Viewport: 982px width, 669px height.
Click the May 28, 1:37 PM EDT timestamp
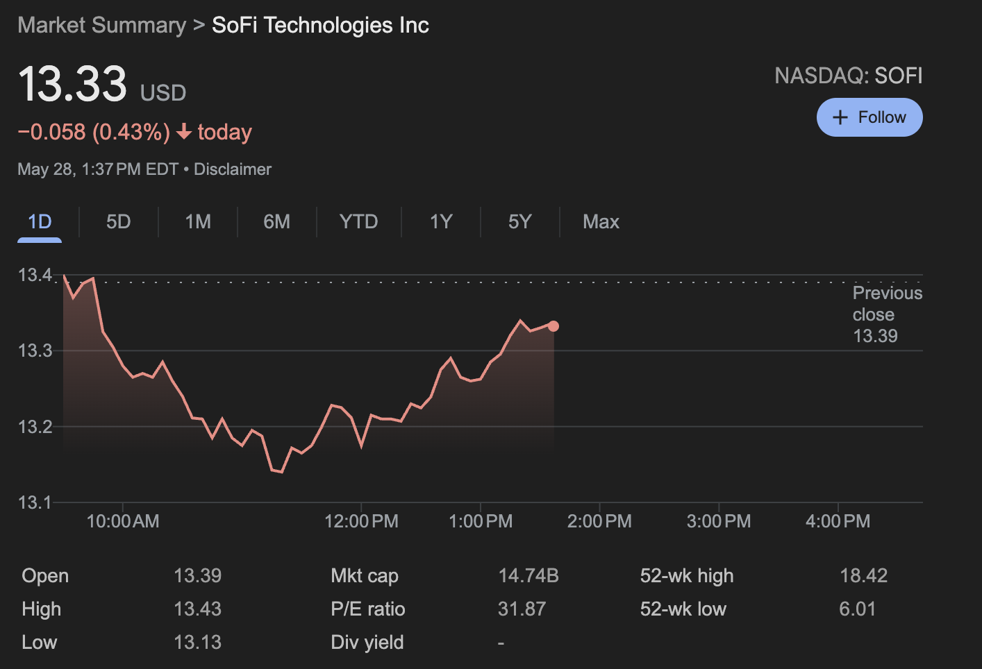coord(98,169)
